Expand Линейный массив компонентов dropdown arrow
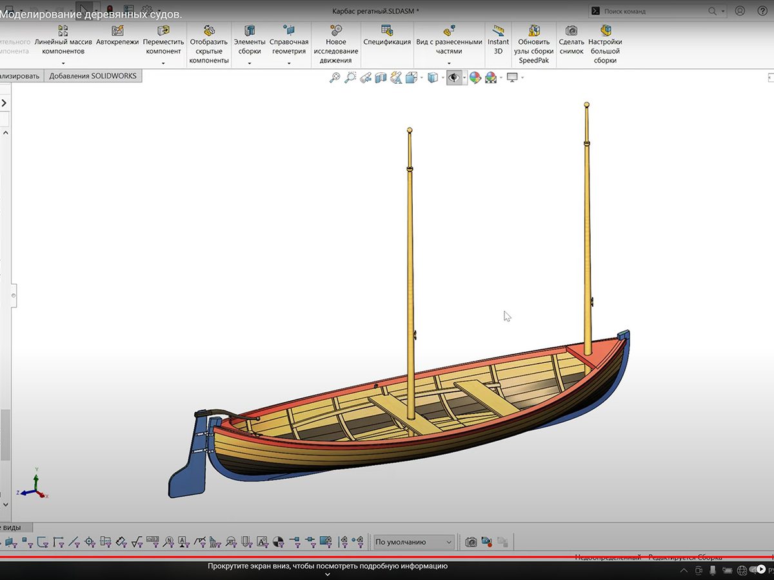Screen dimensions: 774x580 coord(63,63)
